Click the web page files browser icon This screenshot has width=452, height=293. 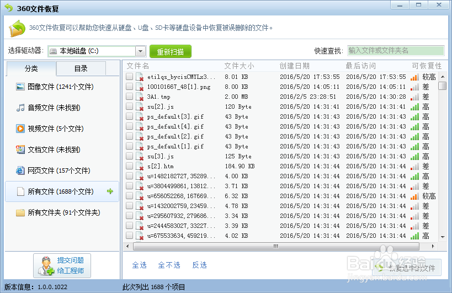point(20,171)
